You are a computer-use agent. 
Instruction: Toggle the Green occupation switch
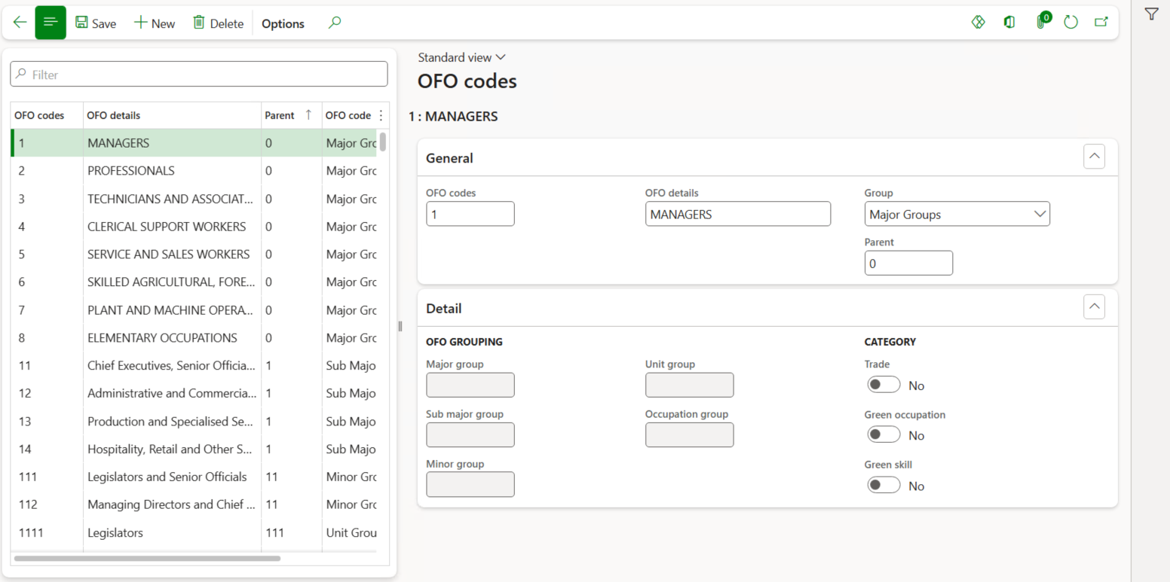[884, 434]
